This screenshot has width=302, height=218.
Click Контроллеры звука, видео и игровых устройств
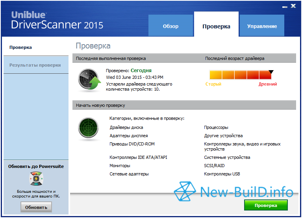(x=242, y=147)
